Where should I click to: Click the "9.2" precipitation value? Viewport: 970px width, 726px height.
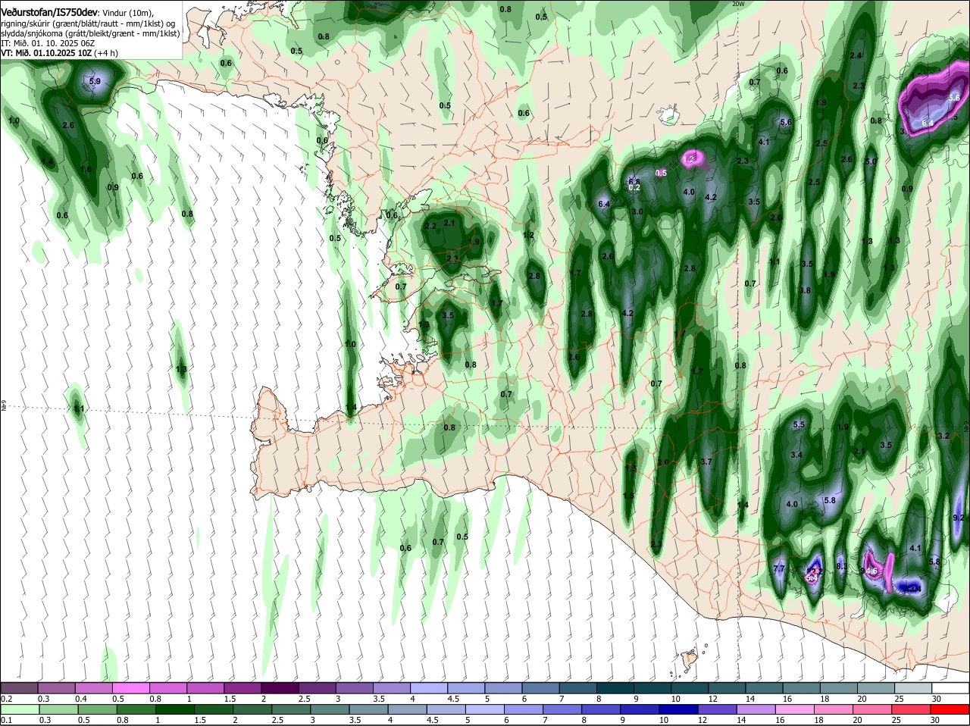coord(958,518)
